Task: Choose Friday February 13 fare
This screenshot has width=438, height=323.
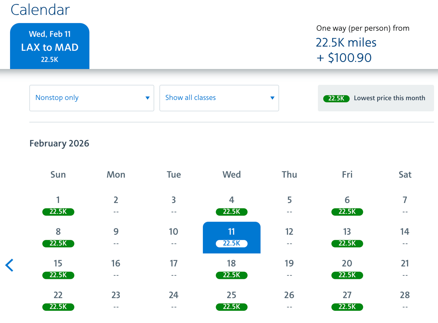Action: pos(347,238)
